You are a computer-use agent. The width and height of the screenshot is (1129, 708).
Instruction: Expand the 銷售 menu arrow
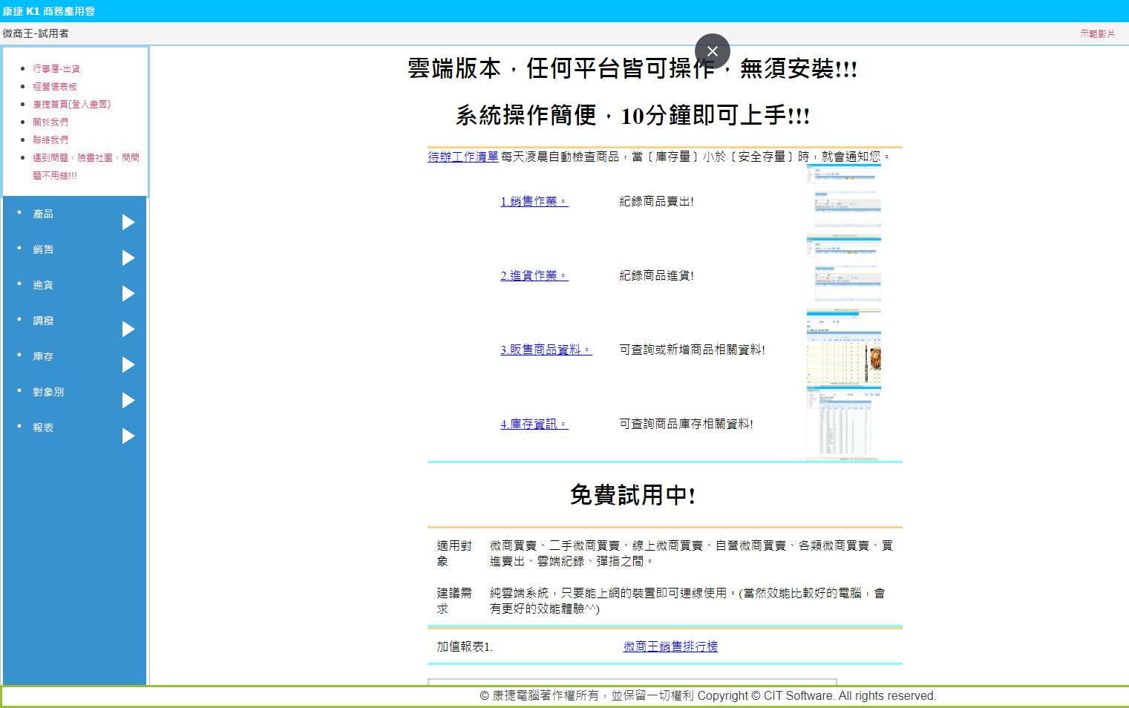pos(128,258)
